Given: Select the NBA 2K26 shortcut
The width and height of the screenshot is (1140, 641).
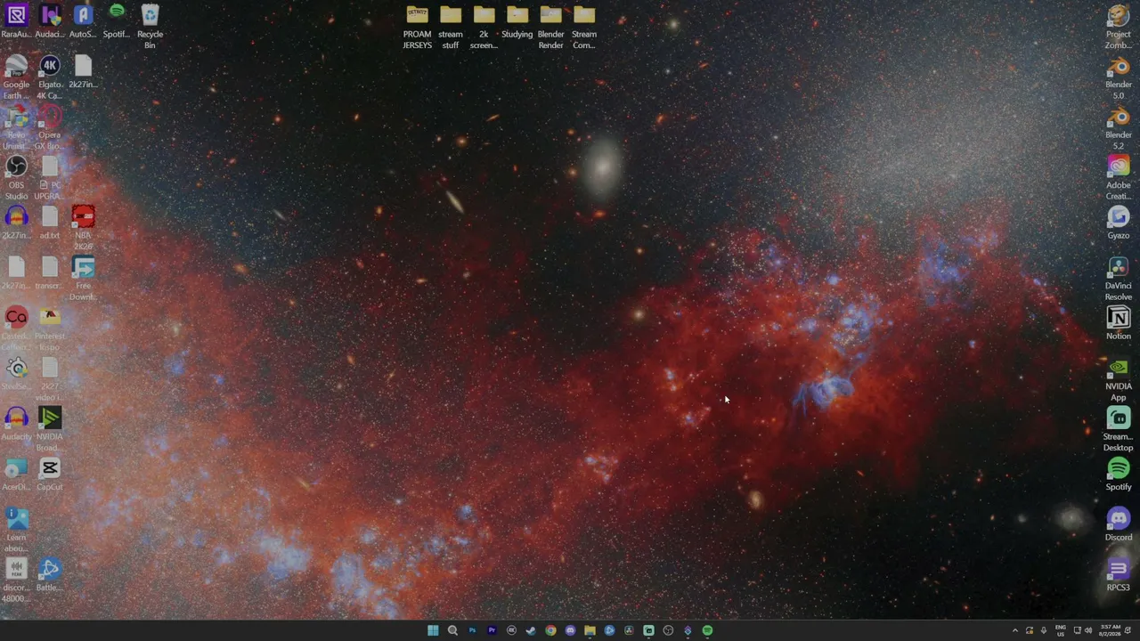Looking at the screenshot, I should (x=83, y=229).
